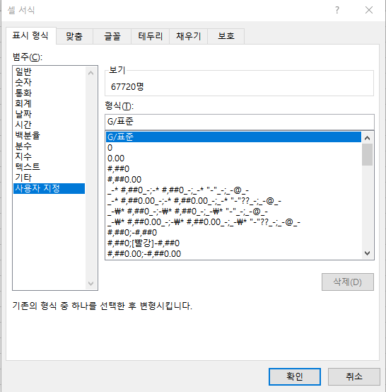Select 날짜 category

(x=49, y=114)
